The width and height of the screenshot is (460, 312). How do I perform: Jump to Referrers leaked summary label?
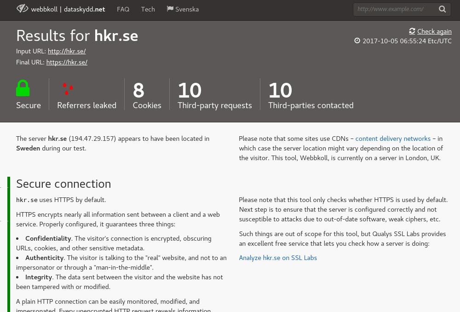[87, 105]
